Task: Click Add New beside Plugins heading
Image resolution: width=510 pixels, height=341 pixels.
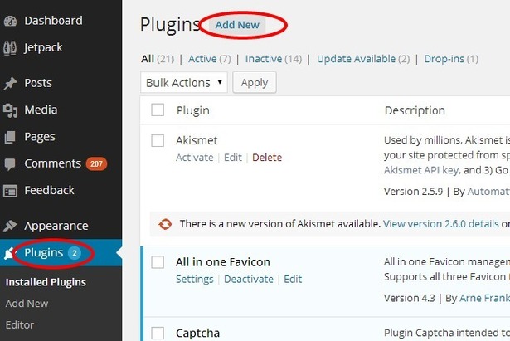Action: [237, 25]
